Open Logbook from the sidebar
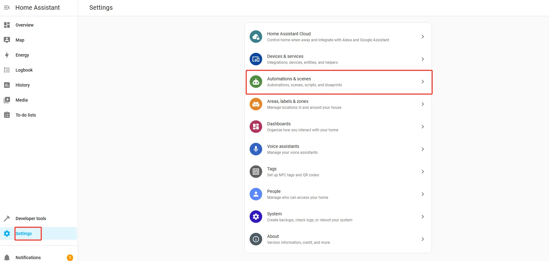 pyautogui.click(x=24, y=70)
